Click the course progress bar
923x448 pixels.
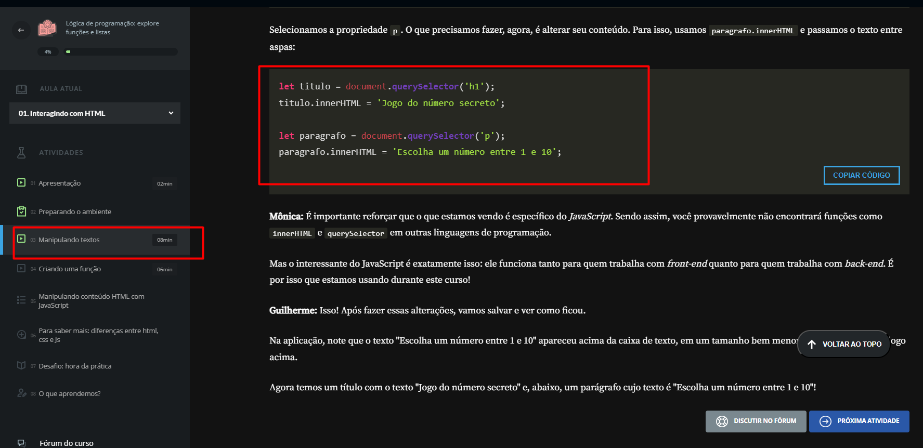(121, 51)
